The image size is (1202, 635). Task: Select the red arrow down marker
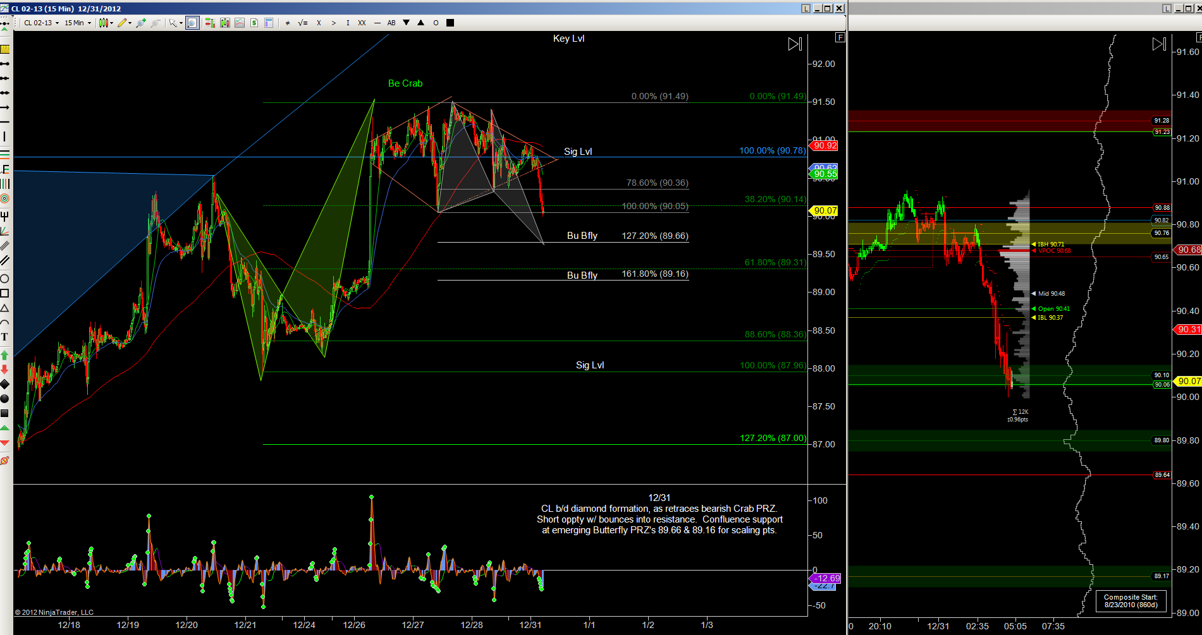(4, 369)
